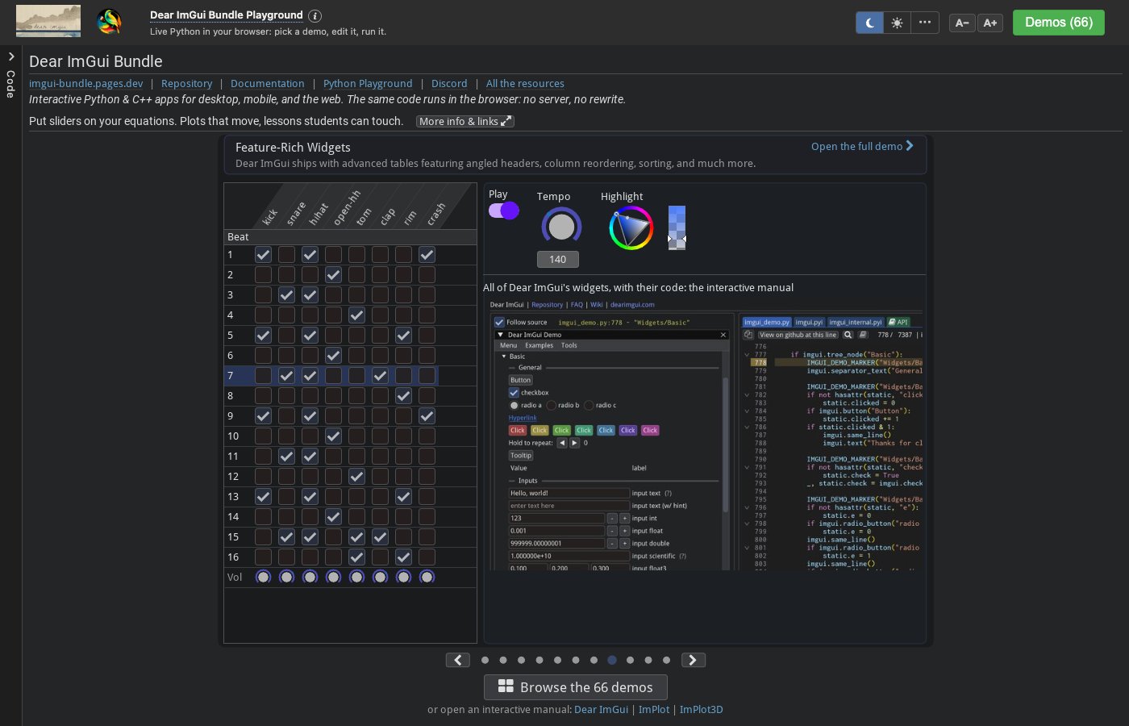Open the Python Playground link
Screen dimensions: 1129x726
(x=368, y=84)
